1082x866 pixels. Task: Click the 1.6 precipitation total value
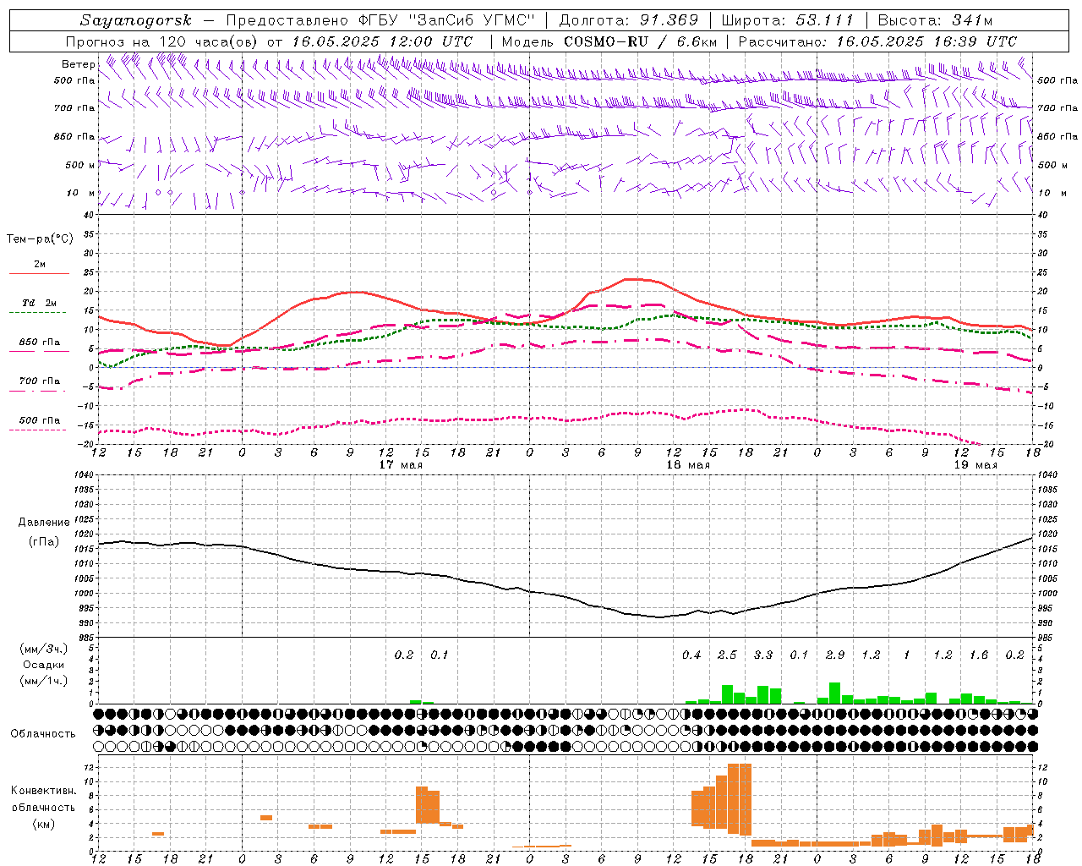click(x=979, y=655)
